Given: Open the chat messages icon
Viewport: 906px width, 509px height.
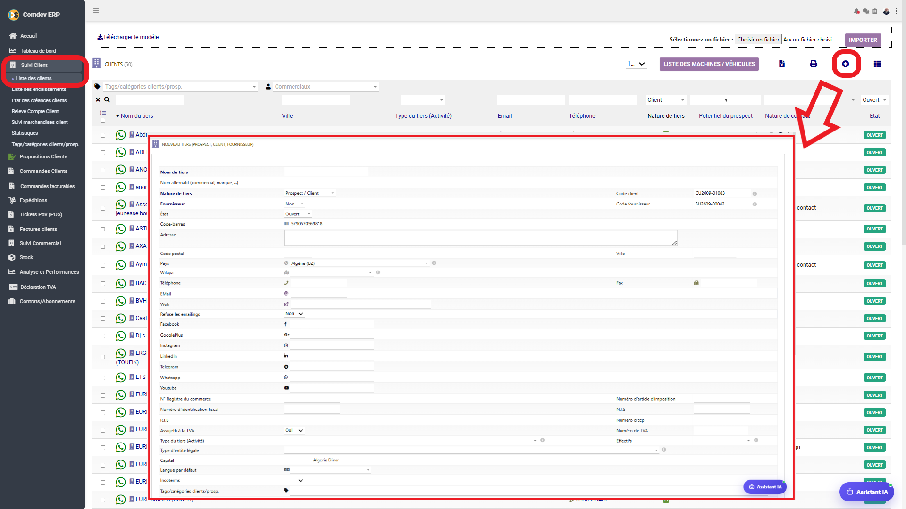Looking at the screenshot, I should (866, 11).
